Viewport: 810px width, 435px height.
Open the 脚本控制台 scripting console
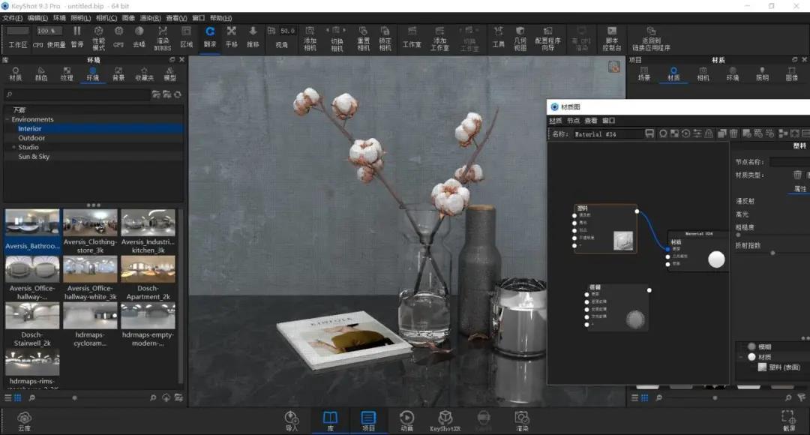point(612,39)
